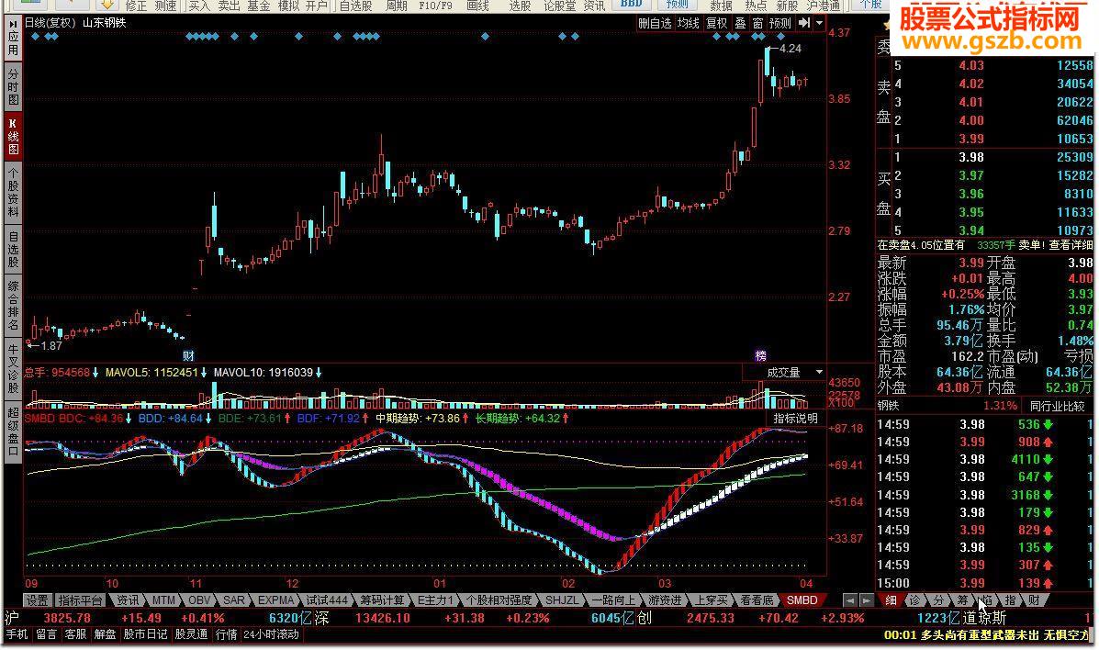Image resolution: width=1099 pixels, height=650 pixels.
Task: Click 查看详细 link for sell orders
Action: click(1071, 245)
